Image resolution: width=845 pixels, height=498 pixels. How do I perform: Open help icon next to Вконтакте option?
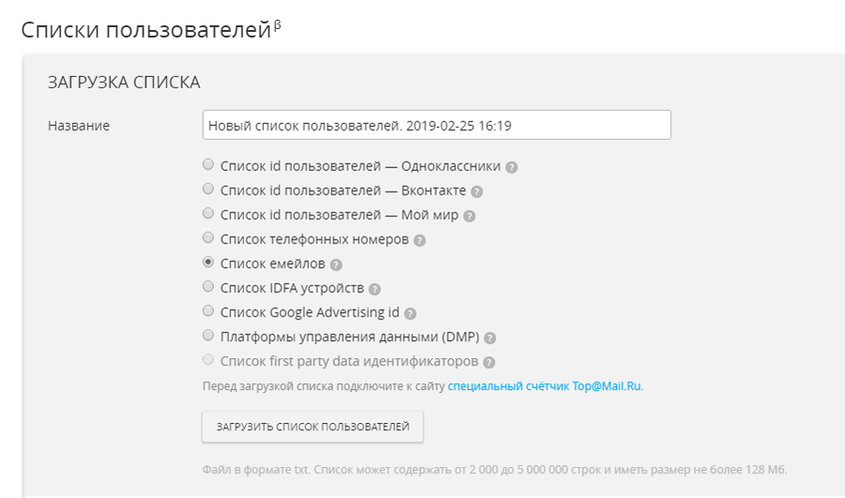[476, 192]
